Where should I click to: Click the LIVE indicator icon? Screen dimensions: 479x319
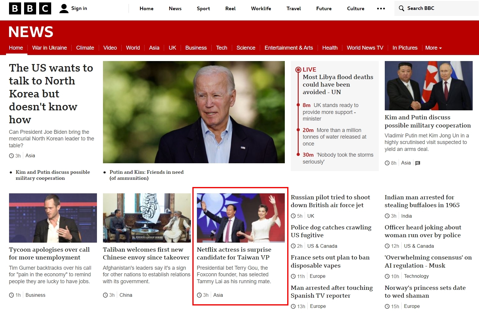coord(298,70)
